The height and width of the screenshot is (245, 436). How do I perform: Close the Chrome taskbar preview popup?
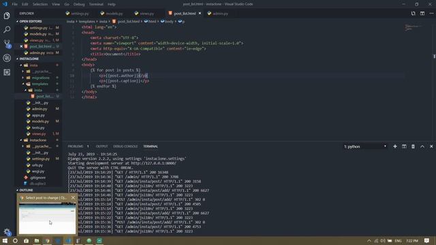pos(73,198)
